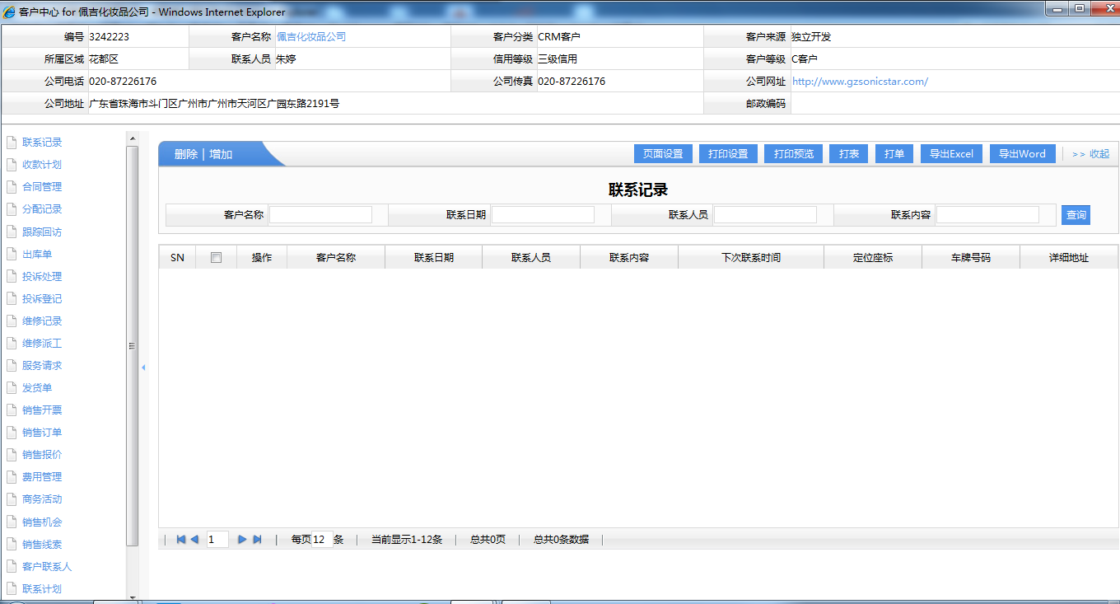The height and width of the screenshot is (604, 1120).
Task: Go to the previous page arrow
Action: tap(194, 540)
